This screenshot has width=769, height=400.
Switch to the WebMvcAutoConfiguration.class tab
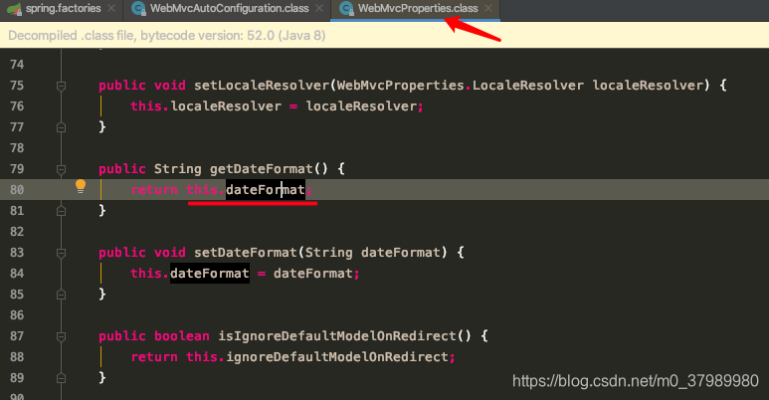click(230, 8)
